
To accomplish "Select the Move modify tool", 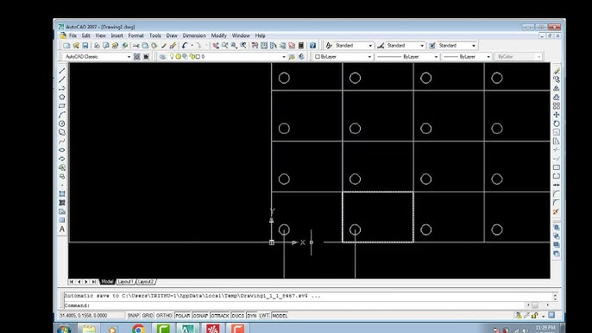I will (557, 115).
